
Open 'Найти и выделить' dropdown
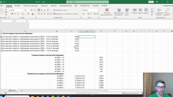pyautogui.click(x=167, y=12)
